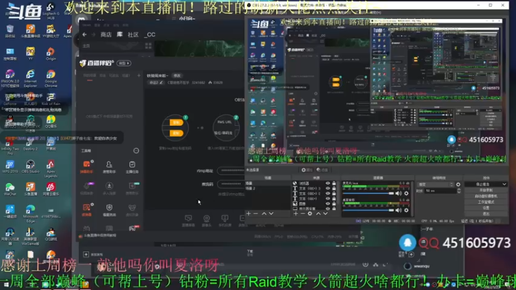The width and height of the screenshot is (516, 290).
Task: Remove selected scene with minus in scenes panel
Action: coord(255,214)
